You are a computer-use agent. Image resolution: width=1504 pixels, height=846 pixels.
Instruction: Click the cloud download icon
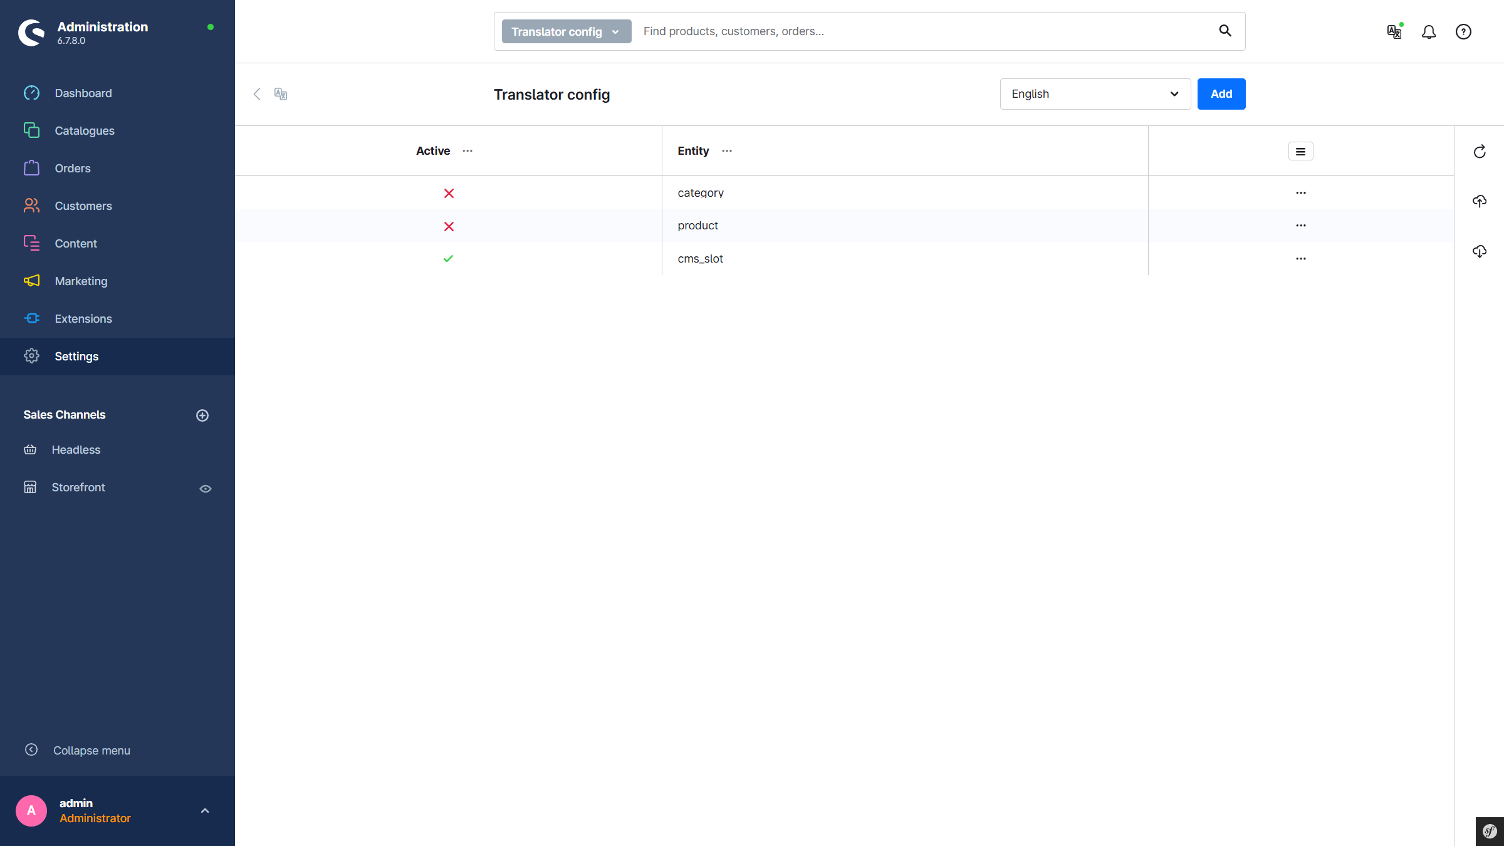(1480, 251)
